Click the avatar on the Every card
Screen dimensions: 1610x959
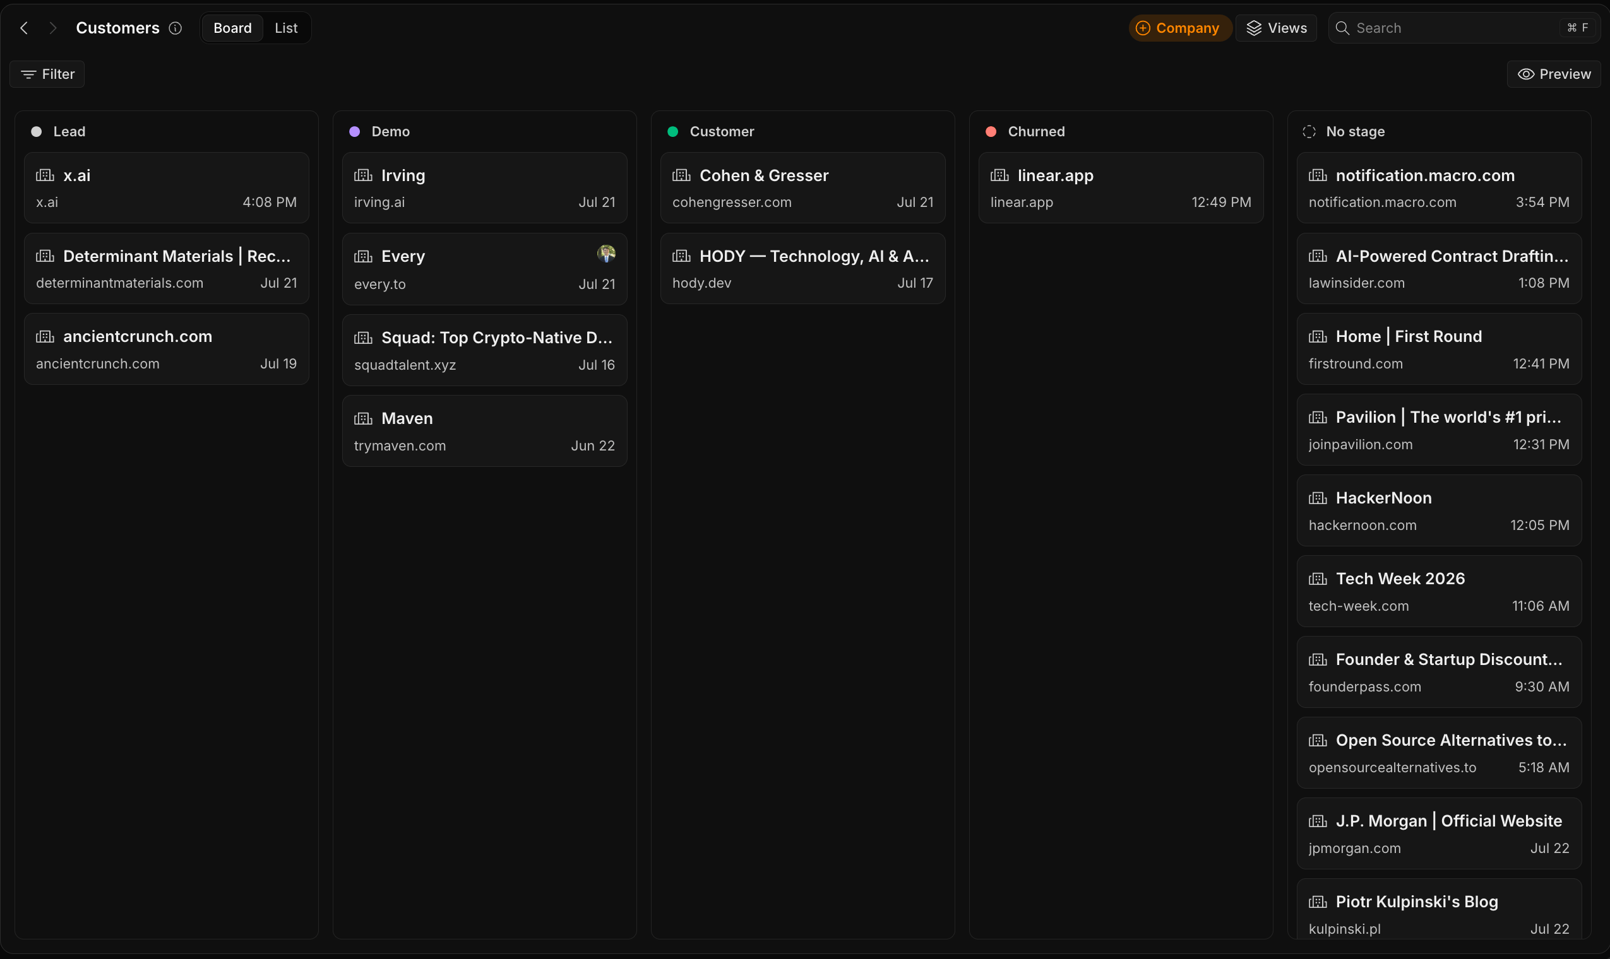tap(607, 254)
